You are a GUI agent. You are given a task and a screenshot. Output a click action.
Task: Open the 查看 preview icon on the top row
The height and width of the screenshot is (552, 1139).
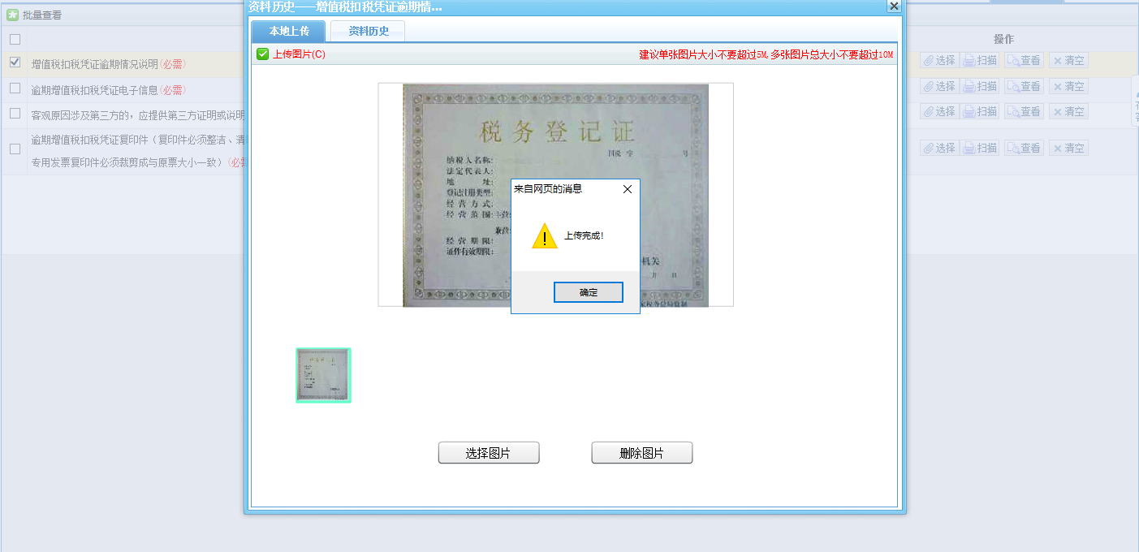(1023, 60)
